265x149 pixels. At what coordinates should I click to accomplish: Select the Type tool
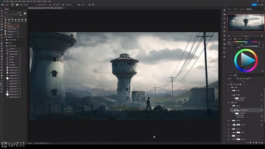pyautogui.click(x=2, y=65)
